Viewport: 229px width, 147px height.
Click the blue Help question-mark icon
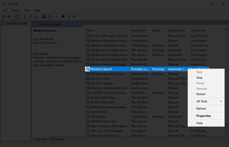44,17
